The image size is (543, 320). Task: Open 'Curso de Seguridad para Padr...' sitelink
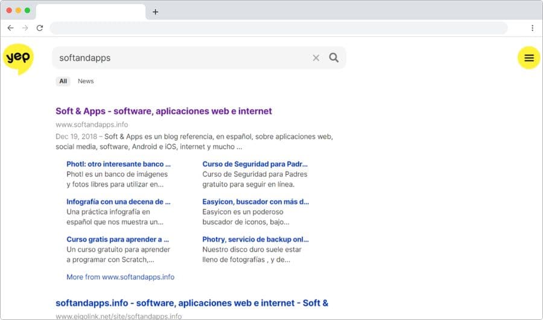[255, 164]
